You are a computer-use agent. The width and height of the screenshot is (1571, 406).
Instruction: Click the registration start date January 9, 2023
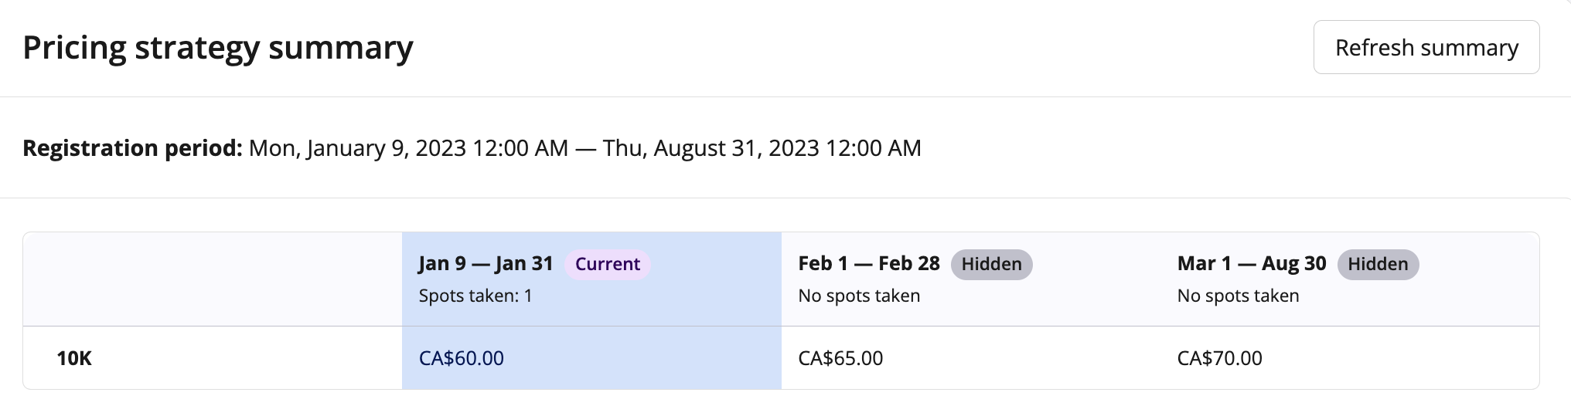click(357, 148)
